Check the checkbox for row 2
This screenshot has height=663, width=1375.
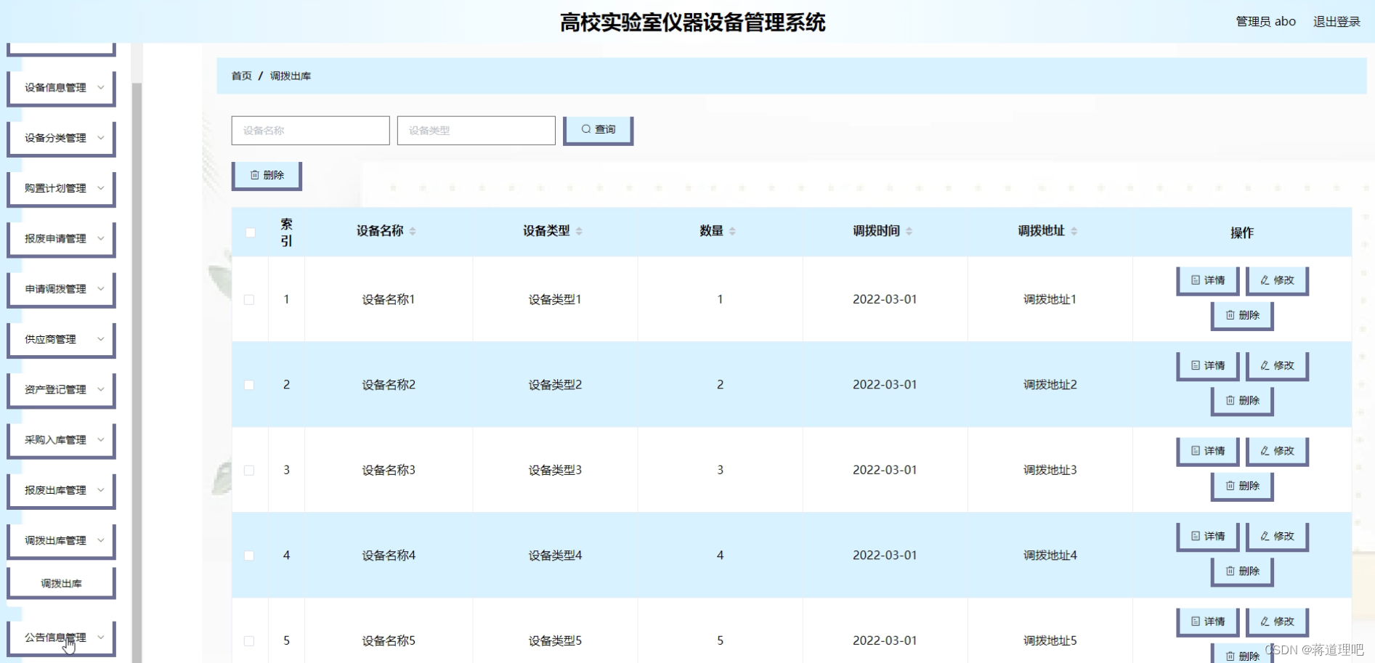click(x=250, y=385)
